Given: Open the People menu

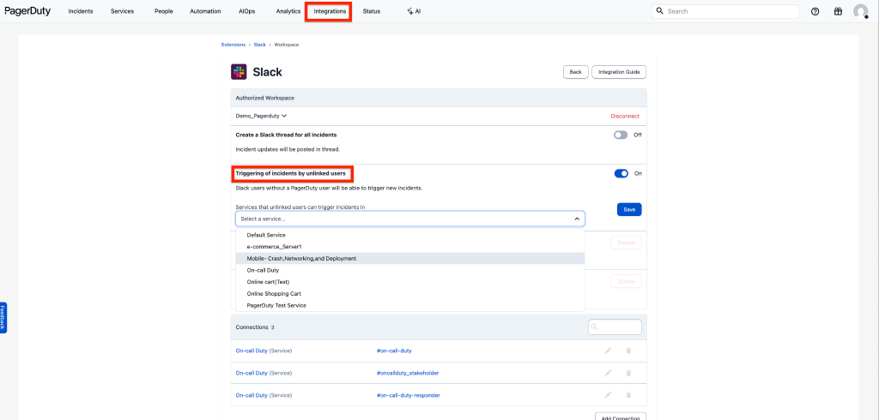Looking at the screenshot, I should click(164, 11).
